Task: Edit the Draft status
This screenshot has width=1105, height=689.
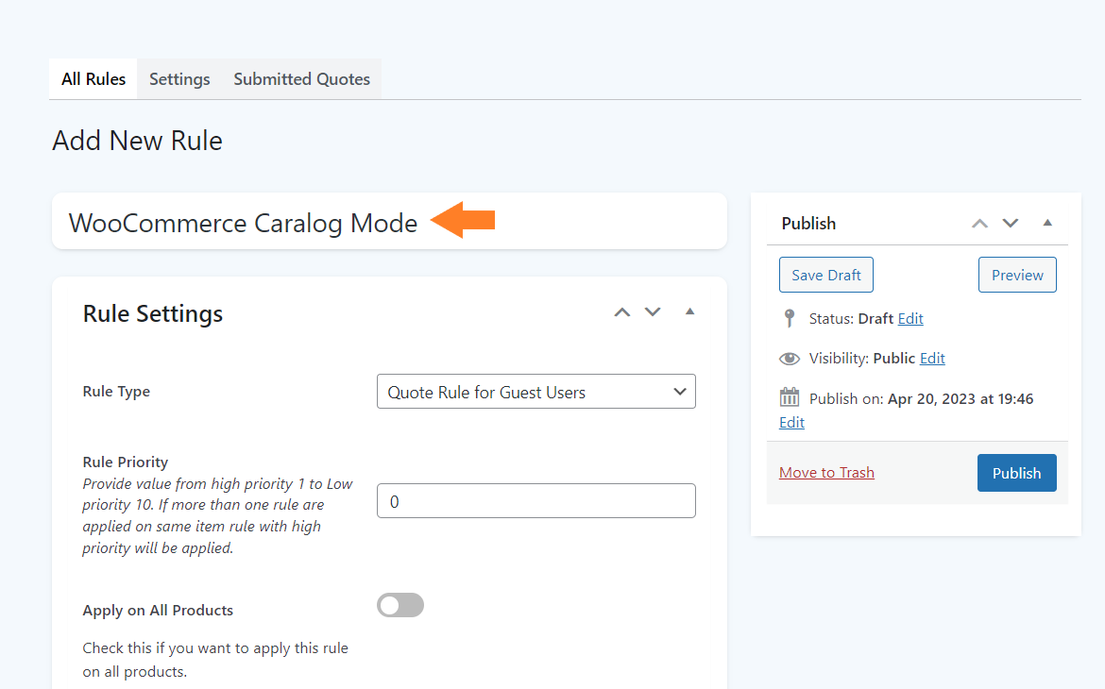Action: pos(909,318)
